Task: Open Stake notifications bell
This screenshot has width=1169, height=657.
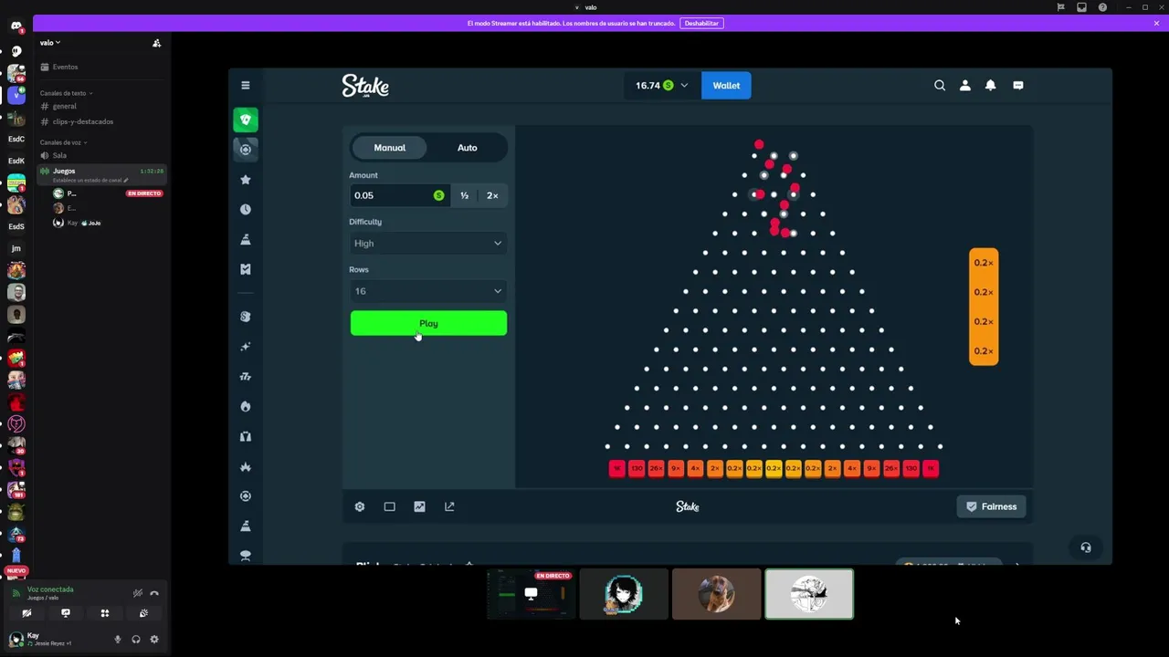Action: [x=990, y=85]
